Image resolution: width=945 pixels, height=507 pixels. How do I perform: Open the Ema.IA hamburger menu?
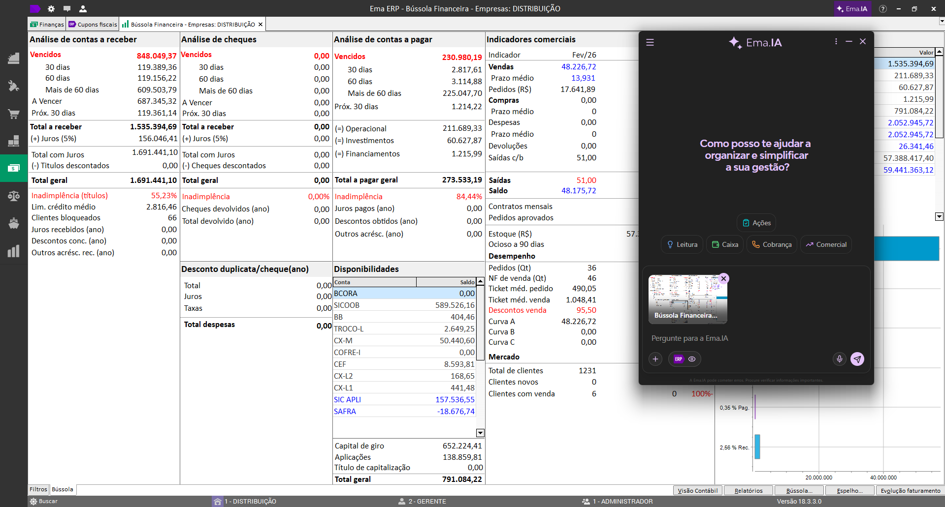pos(650,42)
